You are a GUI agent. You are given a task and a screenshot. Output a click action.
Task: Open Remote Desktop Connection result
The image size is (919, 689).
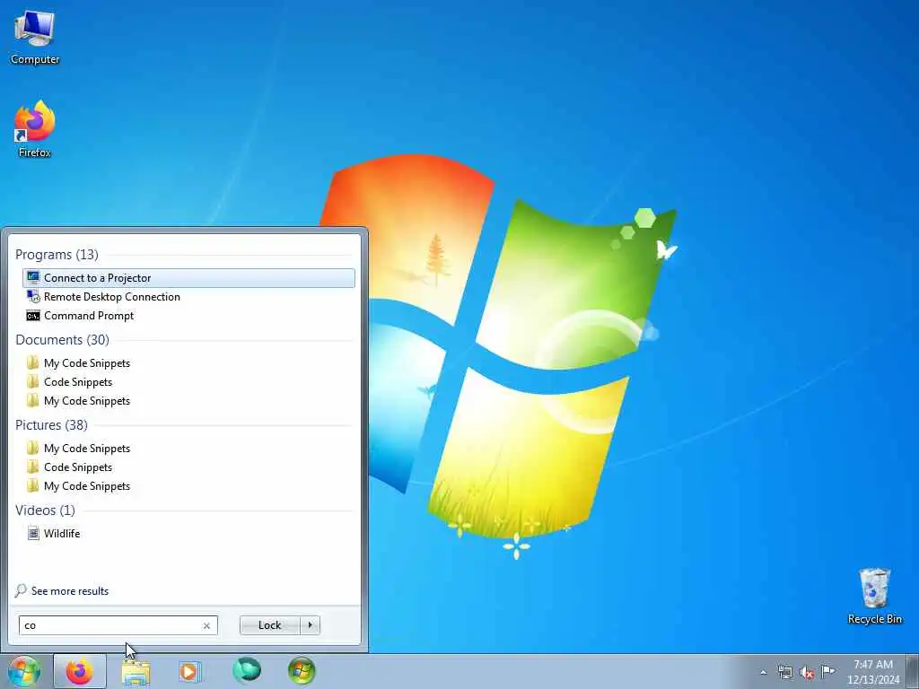tap(188, 296)
